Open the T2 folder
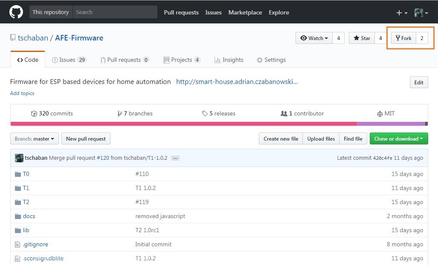 pyautogui.click(x=26, y=202)
